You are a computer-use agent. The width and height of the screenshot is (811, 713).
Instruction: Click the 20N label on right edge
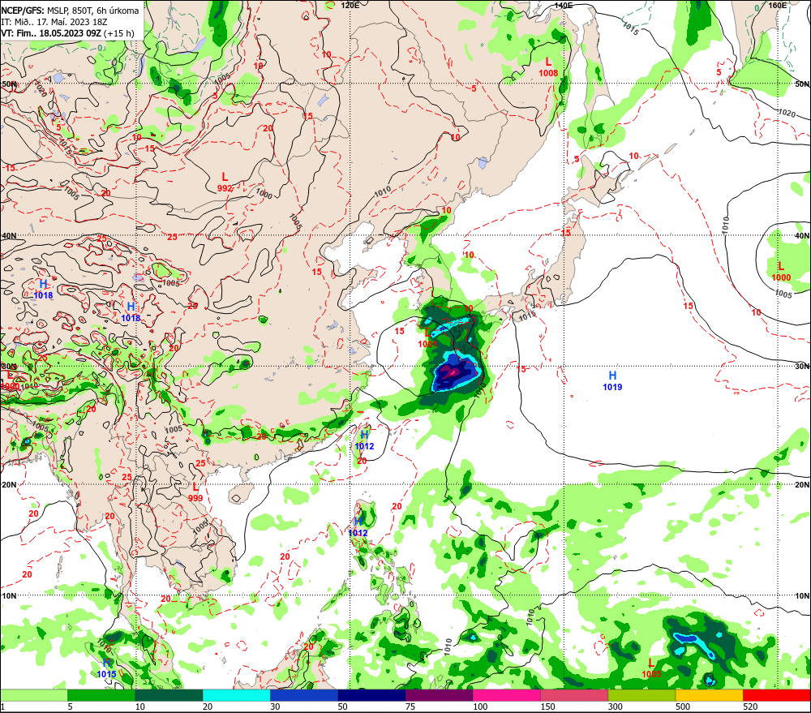coord(802,485)
